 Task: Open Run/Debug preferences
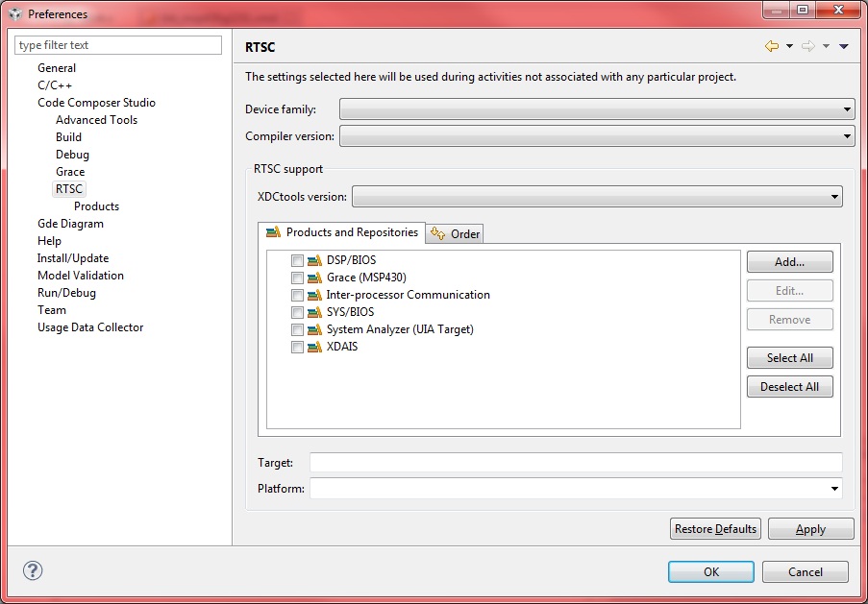(x=66, y=293)
